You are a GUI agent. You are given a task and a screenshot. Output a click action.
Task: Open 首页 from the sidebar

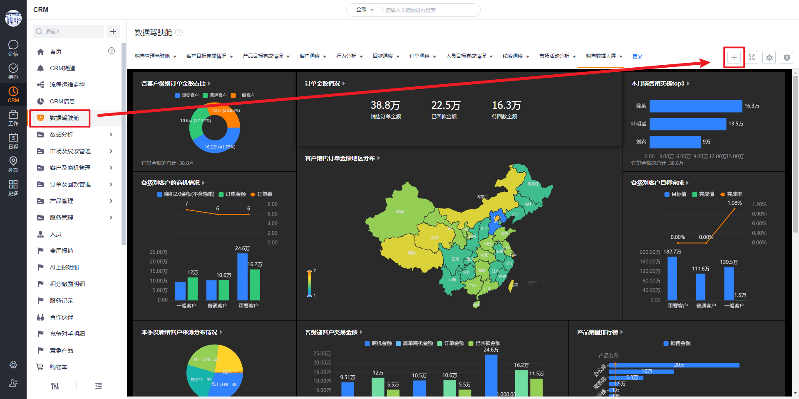pos(56,51)
